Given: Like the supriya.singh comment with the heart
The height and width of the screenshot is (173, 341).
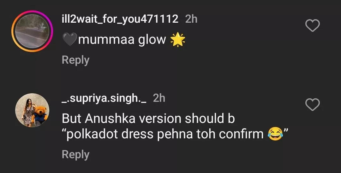Looking at the screenshot, I should coord(313,105).
